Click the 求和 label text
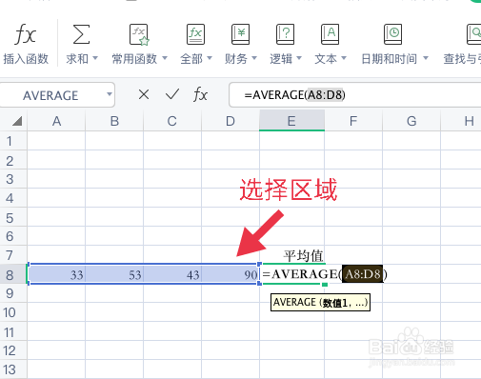The width and height of the screenshot is (481, 379). coord(77,59)
